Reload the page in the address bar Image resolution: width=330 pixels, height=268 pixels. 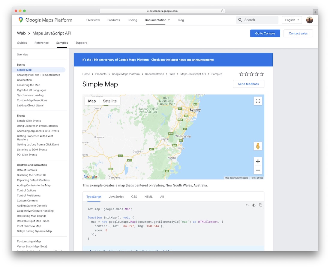[222, 11]
